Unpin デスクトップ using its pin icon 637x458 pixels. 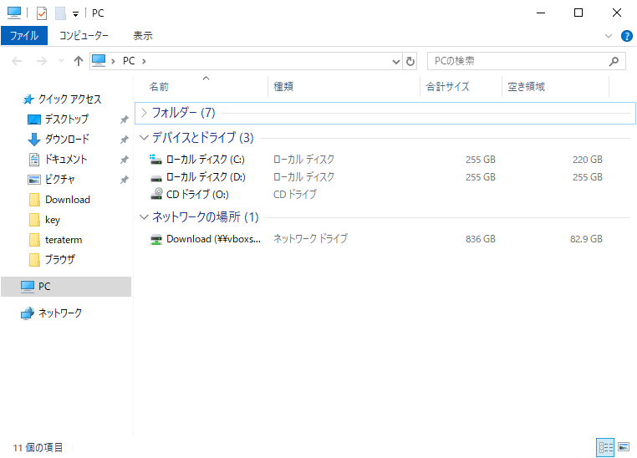click(x=125, y=120)
